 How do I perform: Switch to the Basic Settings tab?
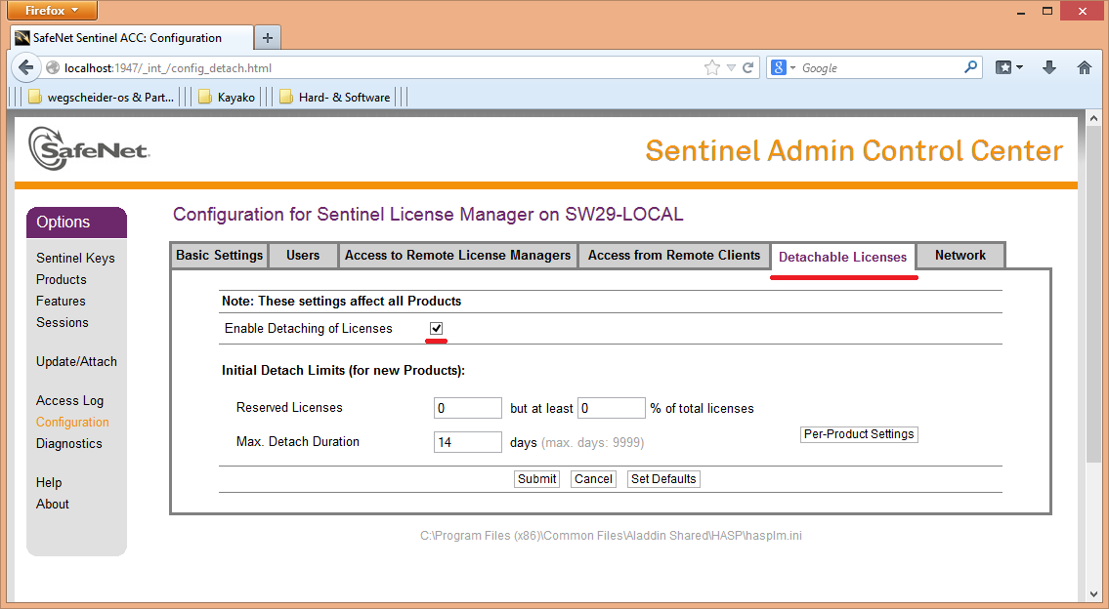click(x=219, y=255)
